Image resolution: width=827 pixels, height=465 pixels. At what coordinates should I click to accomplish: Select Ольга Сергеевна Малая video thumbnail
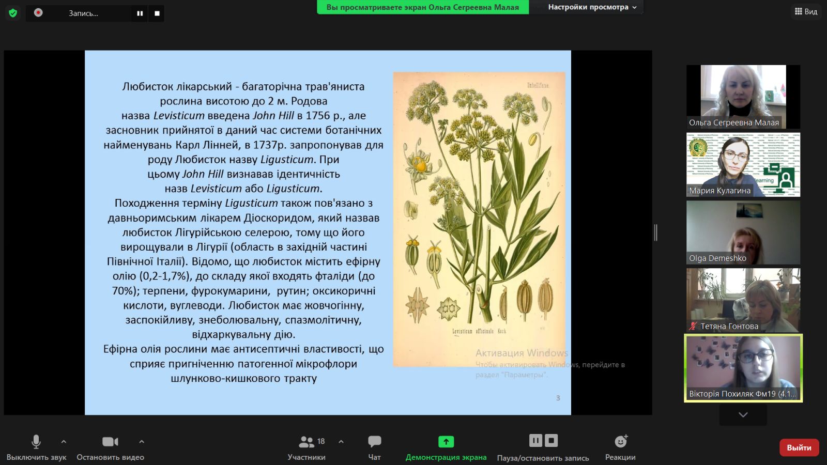pyautogui.click(x=743, y=97)
